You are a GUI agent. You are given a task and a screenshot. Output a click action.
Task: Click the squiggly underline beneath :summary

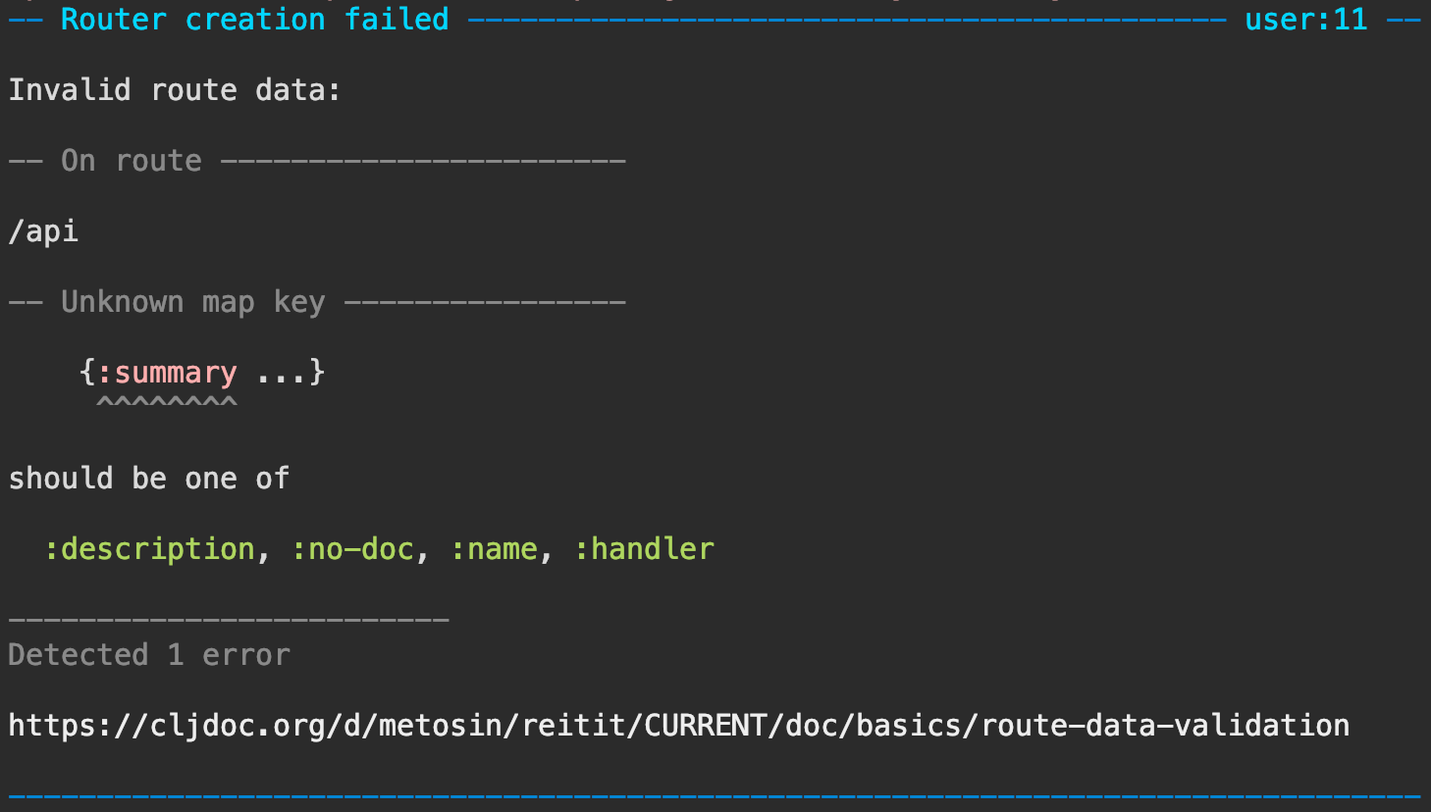coord(167,401)
